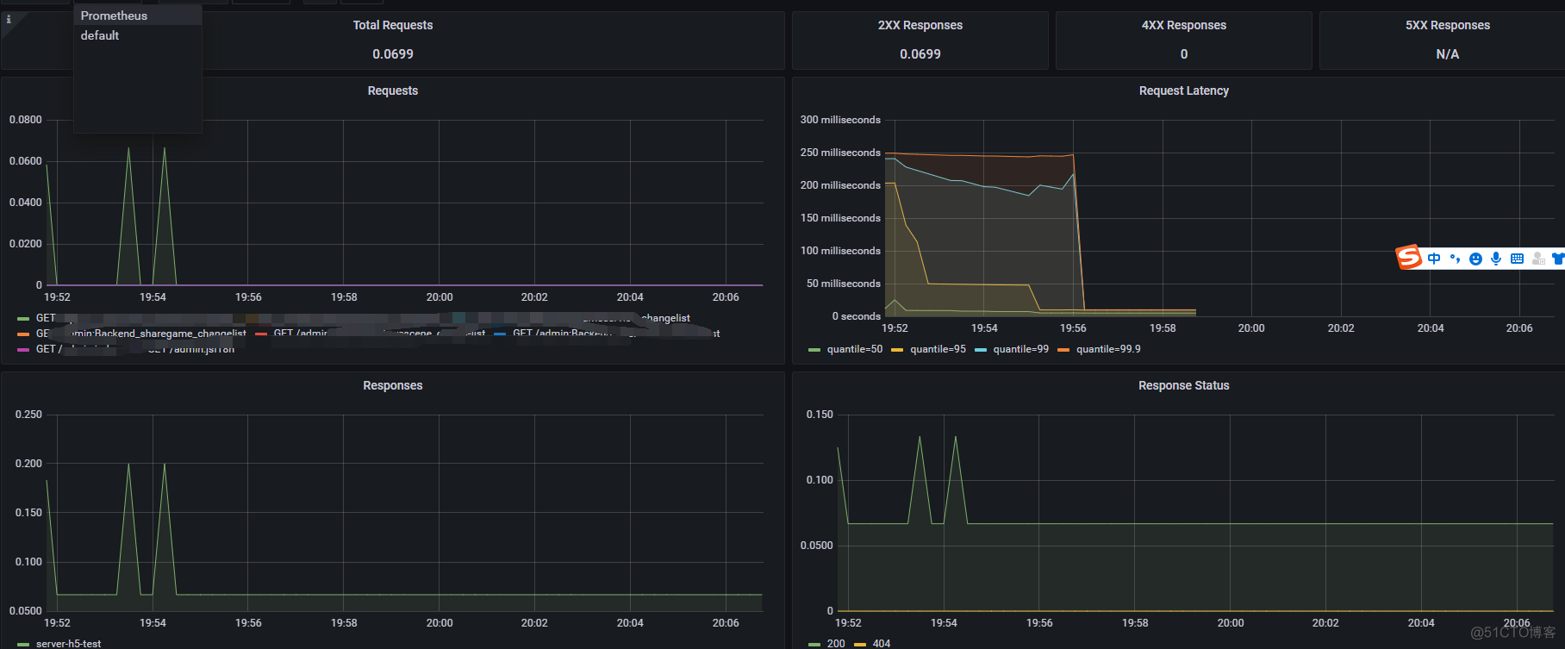The width and height of the screenshot is (1565, 649).
Task: Open the Request Latency panel title menu
Action: click(1184, 90)
